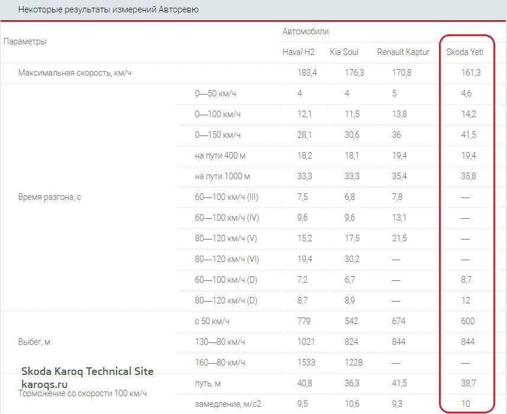Select the "на пути 400 м" row label
The height and width of the screenshot is (414, 507).
pyautogui.click(x=220, y=156)
